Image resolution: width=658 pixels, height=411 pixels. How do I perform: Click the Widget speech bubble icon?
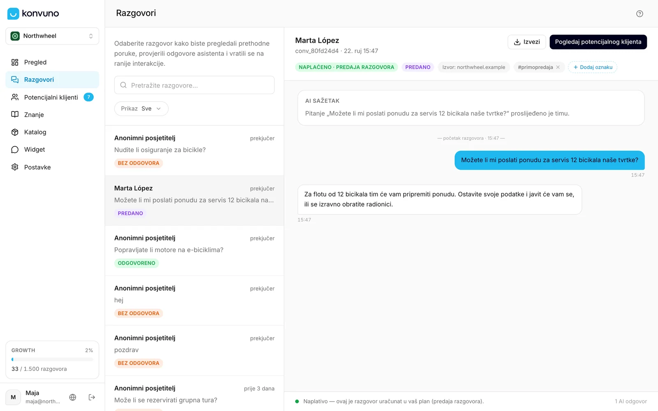tap(15, 150)
